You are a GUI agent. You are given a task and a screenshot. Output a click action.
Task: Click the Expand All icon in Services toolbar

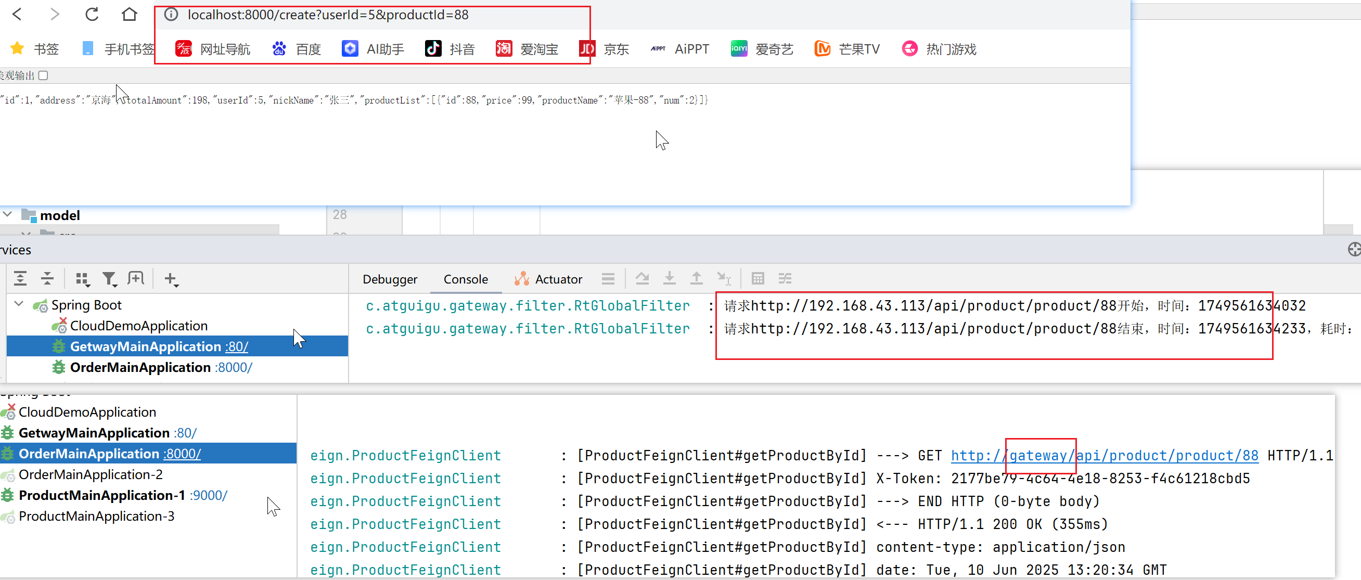click(x=20, y=278)
